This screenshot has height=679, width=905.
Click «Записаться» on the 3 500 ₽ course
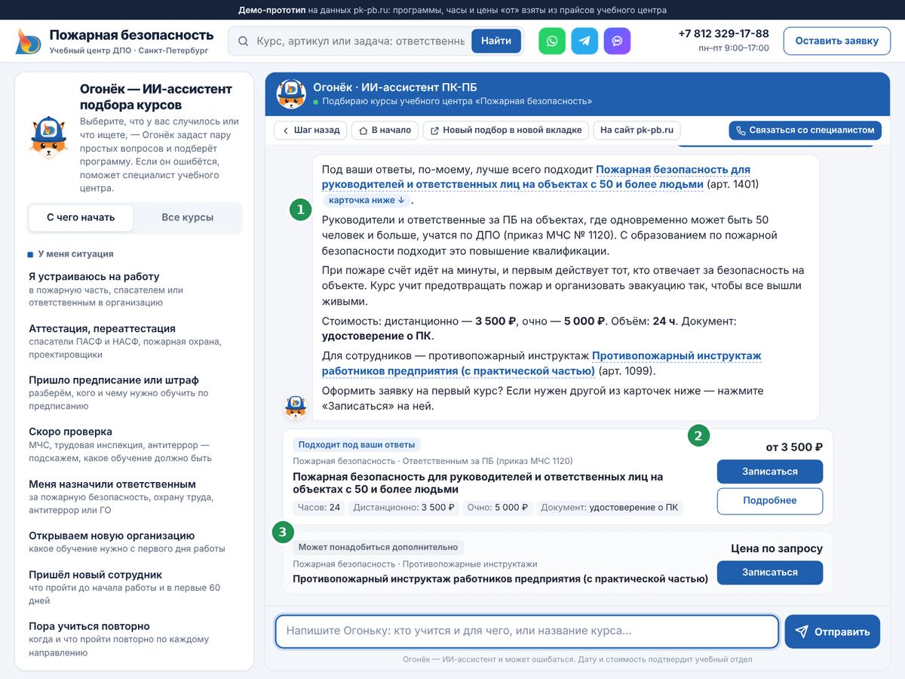click(769, 472)
